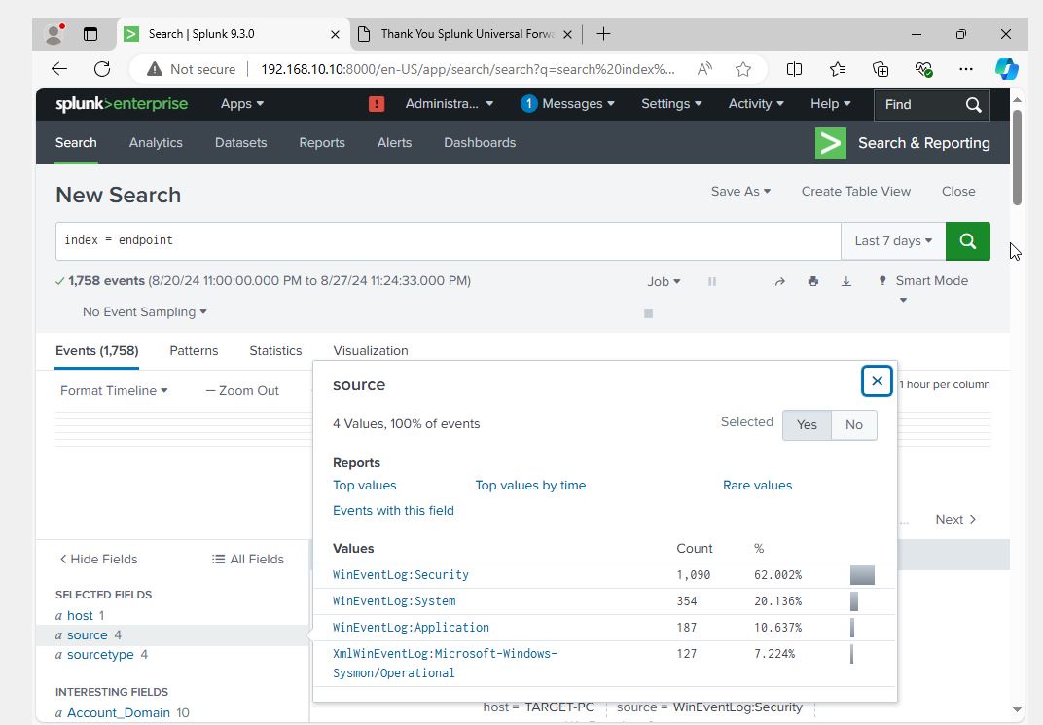Refresh the browser page
1043x725 pixels.
(x=102, y=69)
